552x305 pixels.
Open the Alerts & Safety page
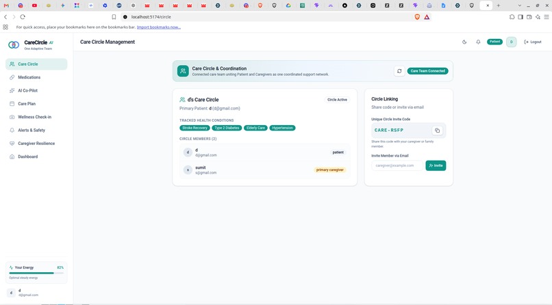point(36,130)
